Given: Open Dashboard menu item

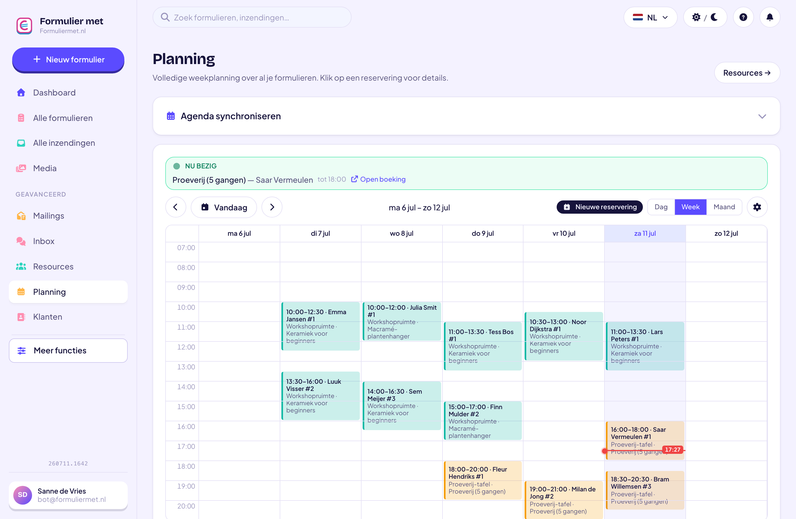Looking at the screenshot, I should 68,92.
